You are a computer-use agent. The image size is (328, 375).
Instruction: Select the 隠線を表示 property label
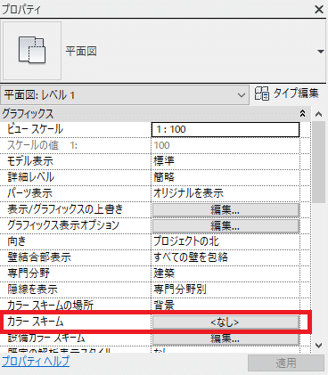click(32, 289)
